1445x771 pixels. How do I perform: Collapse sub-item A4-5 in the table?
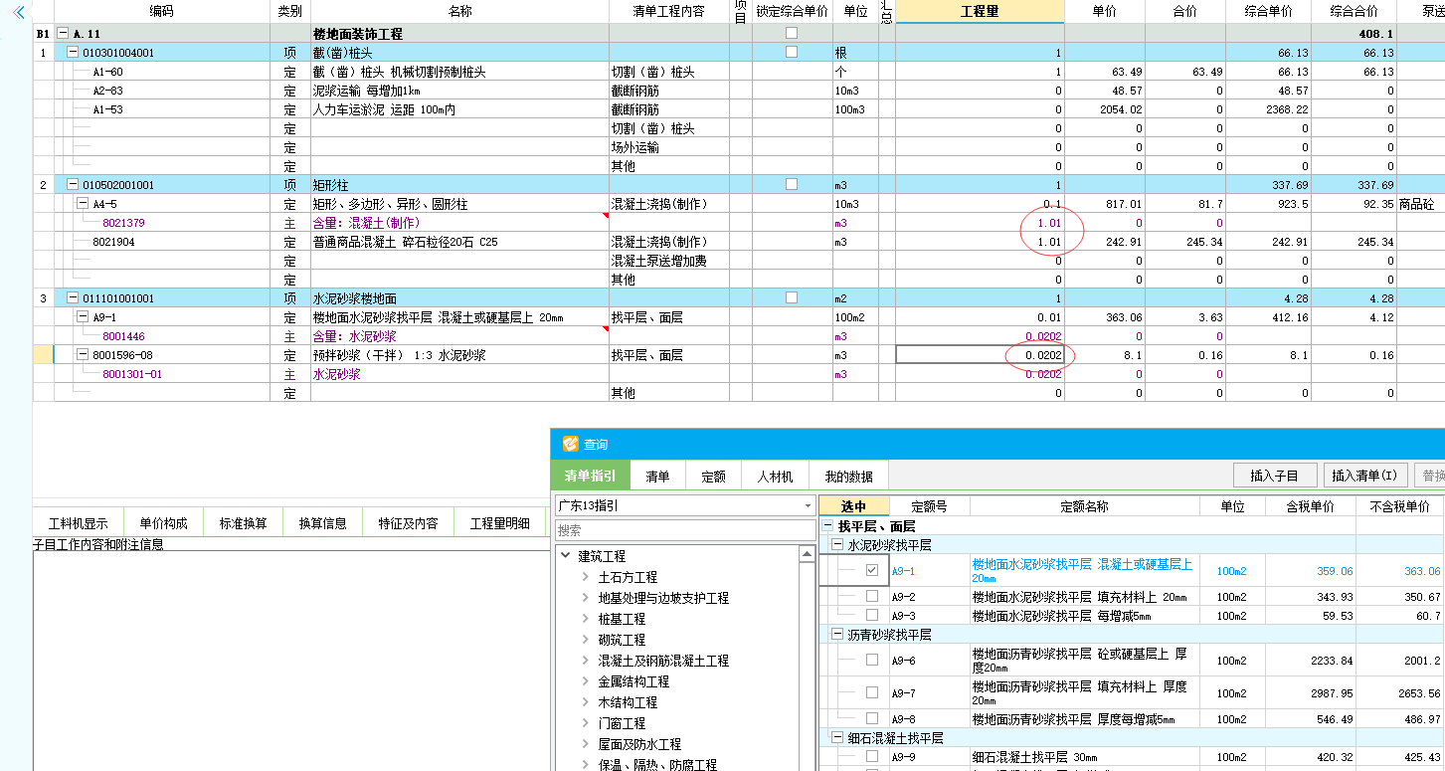point(84,204)
